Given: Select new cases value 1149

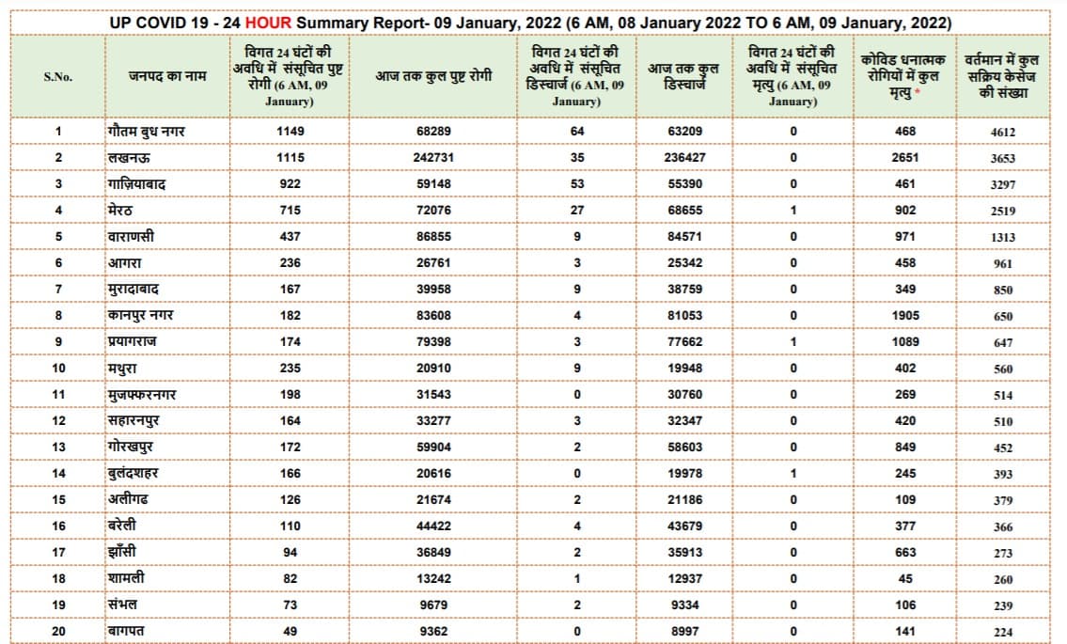Looking at the screenshot, I should coord(290,132).
